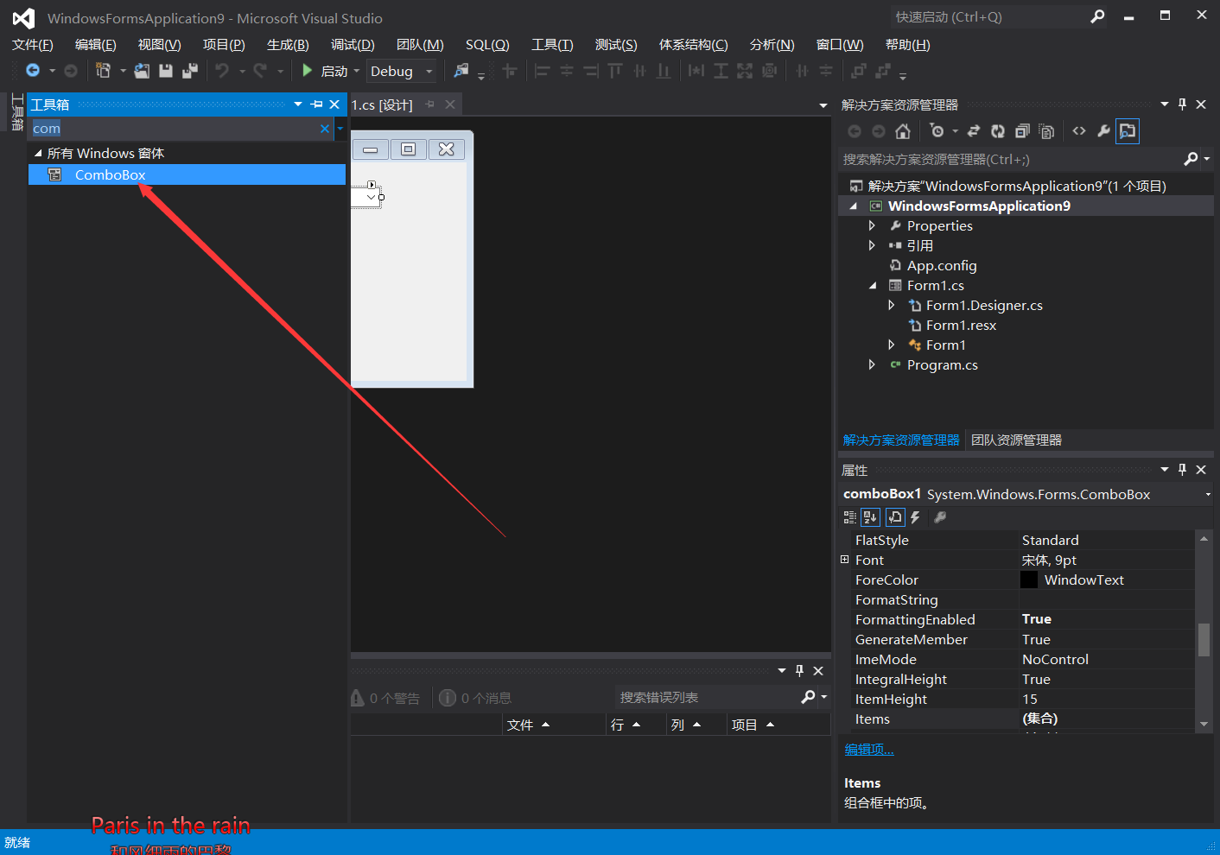Toggle Show All Files in Solution Explorer
Image resolution: width=1220 pixels, height=855 pixels.
1046,131
